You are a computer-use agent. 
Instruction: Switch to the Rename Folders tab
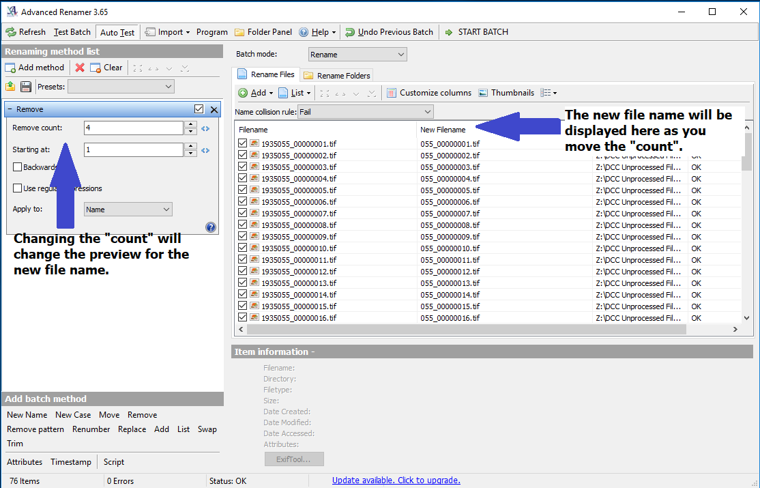pyautogui.click(x=338, y=75)
